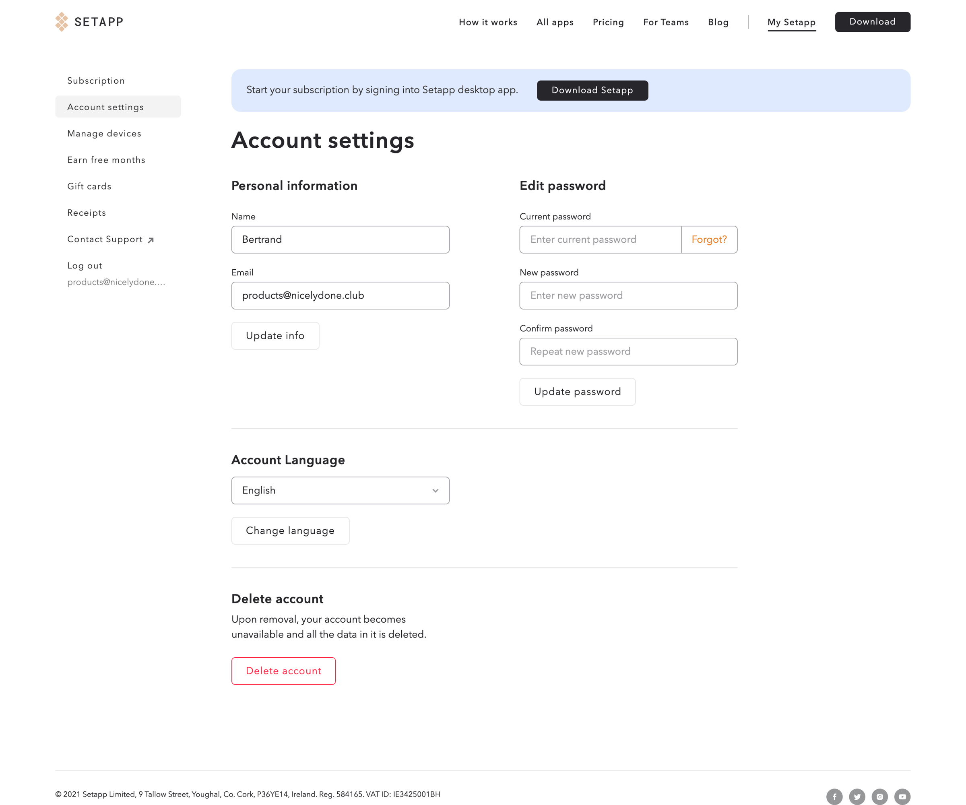Click Log out in sidebar

(85, 265)
